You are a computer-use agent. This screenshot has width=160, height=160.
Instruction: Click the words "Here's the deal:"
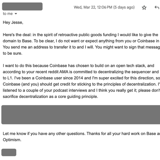[17, 35]
